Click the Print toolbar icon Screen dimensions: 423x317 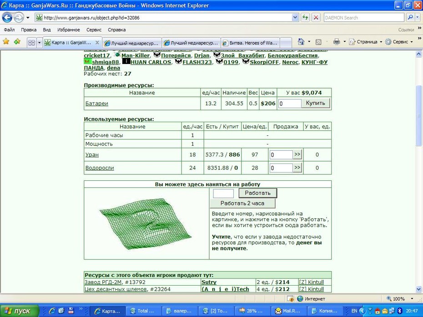(337, 42)
